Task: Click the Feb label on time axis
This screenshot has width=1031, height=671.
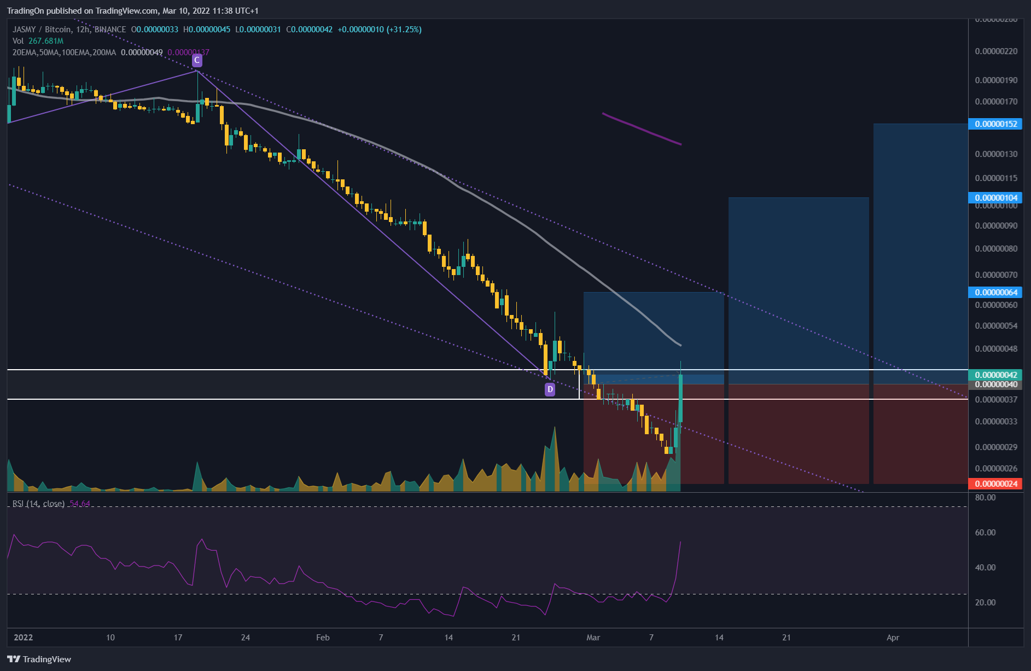Action: 323,638
